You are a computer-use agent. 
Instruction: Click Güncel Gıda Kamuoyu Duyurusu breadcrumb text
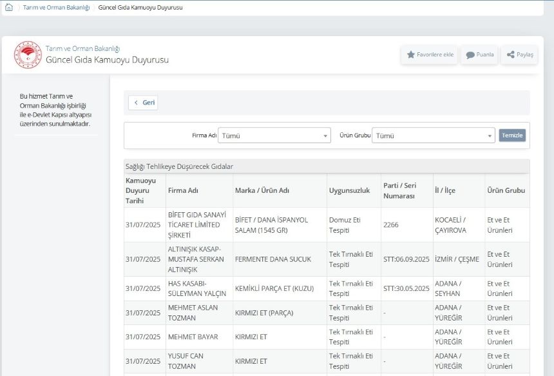click(140, 8)
